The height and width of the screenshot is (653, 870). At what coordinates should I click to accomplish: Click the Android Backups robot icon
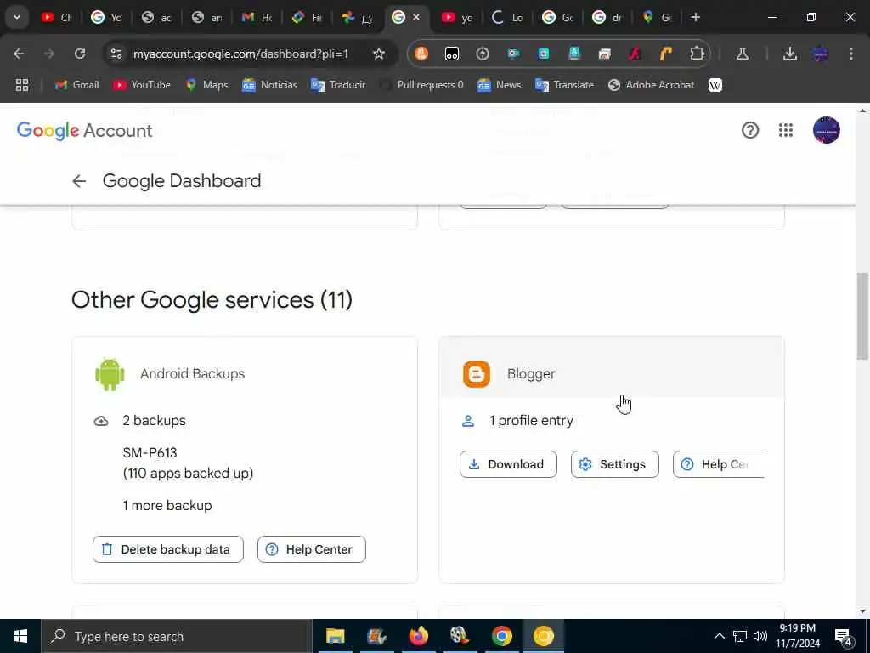click(110, 374)
